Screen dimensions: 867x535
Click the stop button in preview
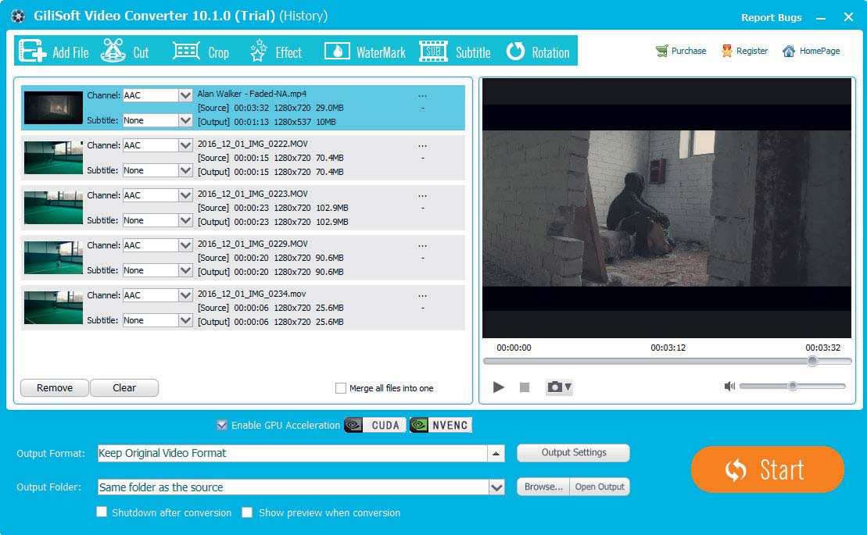click(x=525, y=387)
